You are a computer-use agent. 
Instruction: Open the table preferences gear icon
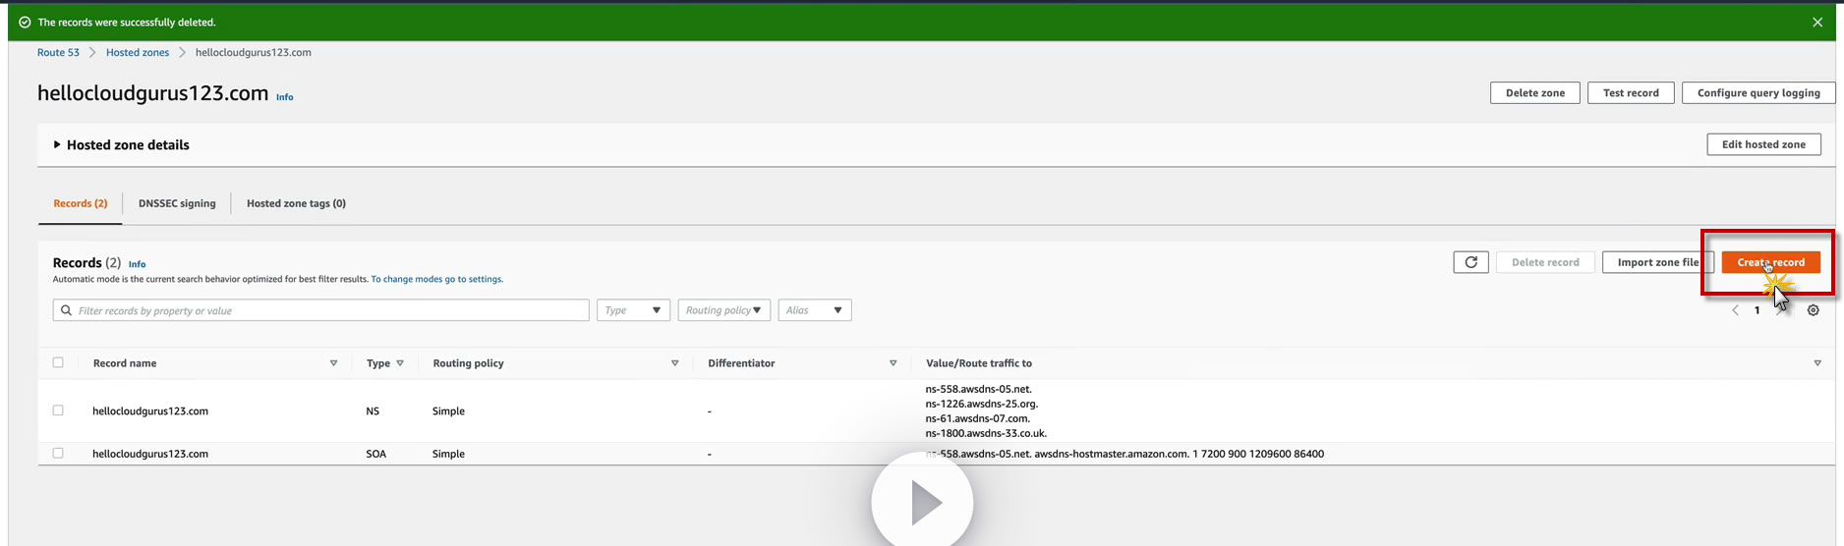pos(1814,310)
